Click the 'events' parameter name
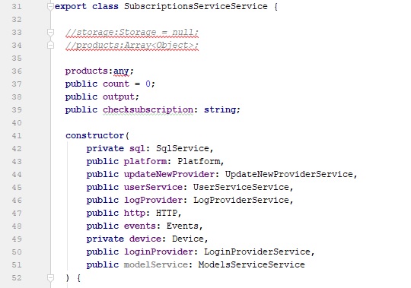This screenshot has height=288, width=411. click(x=140, y=226)
